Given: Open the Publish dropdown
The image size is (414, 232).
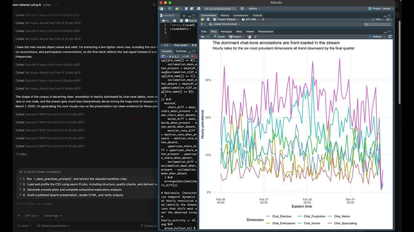Looking at the screenshot, I should pyautogui.click(x=377, y=37).
